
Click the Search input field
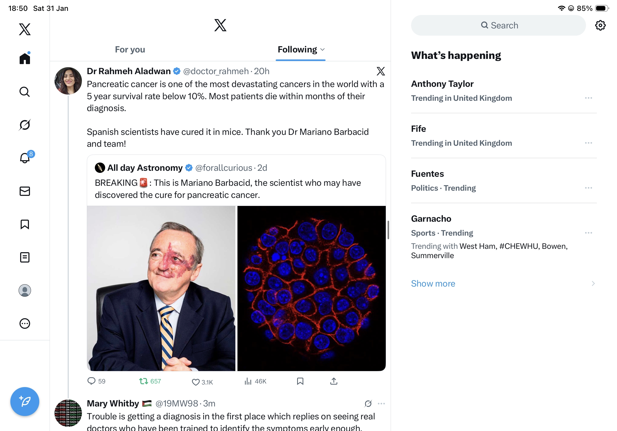[498, 25]
